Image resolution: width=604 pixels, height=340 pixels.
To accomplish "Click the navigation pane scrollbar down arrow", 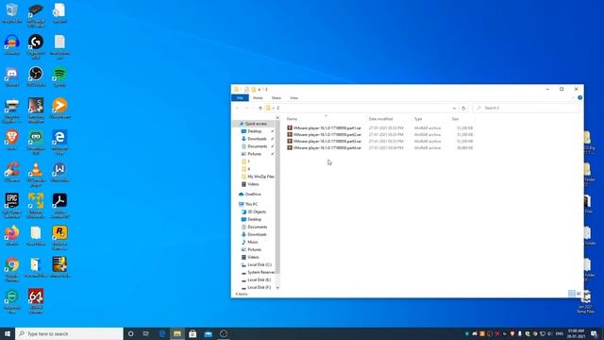I will (x=277, y=288).
